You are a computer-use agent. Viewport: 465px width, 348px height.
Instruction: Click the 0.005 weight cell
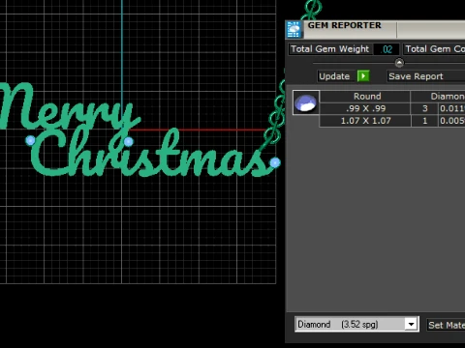click(452, 121)
